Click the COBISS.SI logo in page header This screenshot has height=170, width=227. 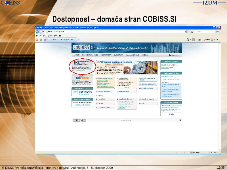tap(83, 48)
